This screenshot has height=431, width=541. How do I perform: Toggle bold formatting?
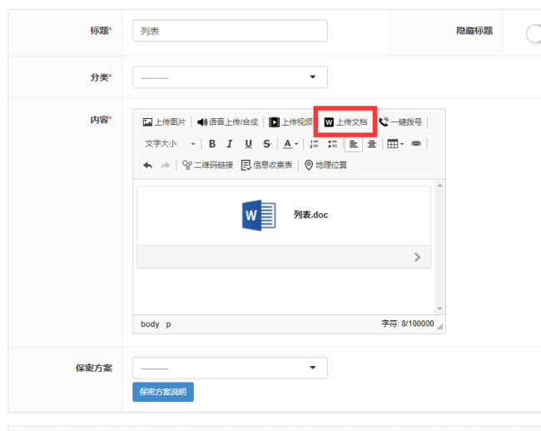(212, 144)
